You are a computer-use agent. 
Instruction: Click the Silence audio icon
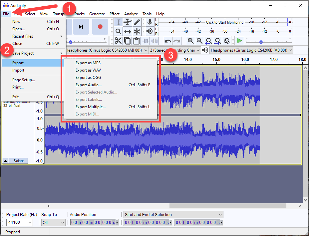[155, 41]
